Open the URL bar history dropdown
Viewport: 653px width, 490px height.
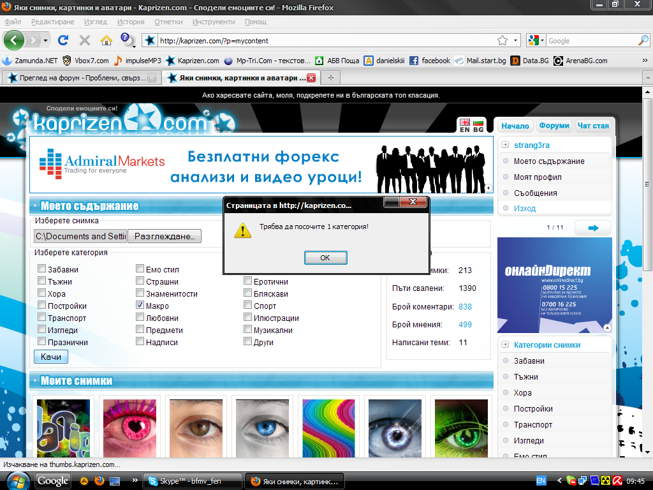[515, 40]
